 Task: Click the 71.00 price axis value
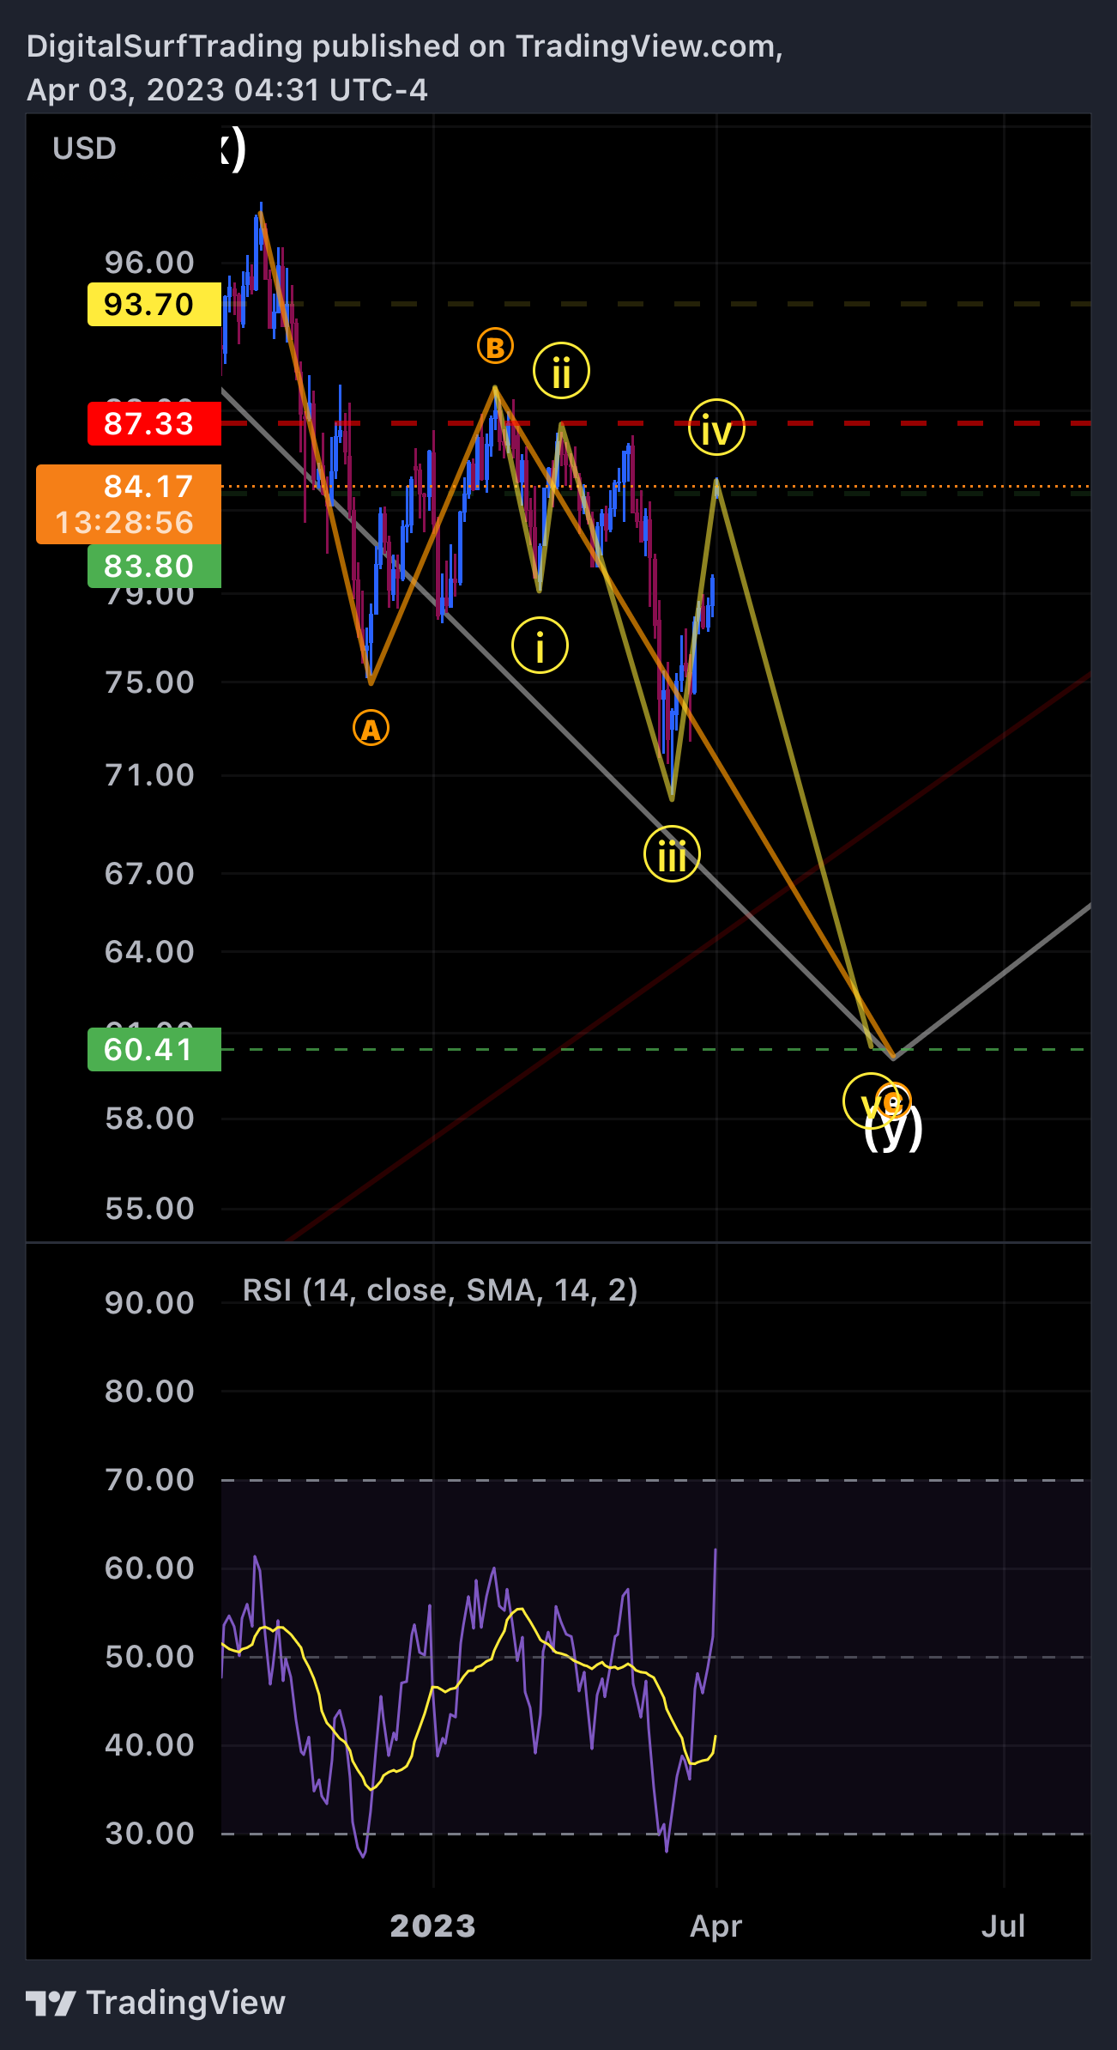149,775
